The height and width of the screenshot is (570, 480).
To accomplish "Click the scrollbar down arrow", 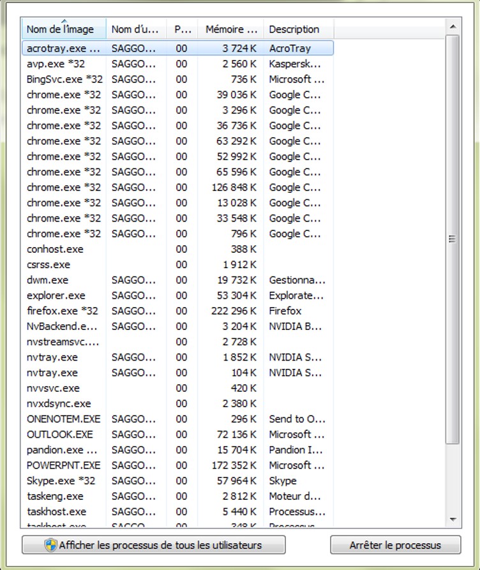I will [453, 520].
